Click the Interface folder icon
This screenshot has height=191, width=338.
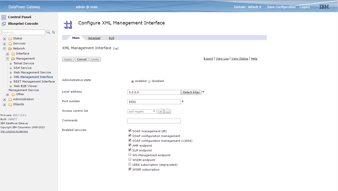(x=13, y=54)
